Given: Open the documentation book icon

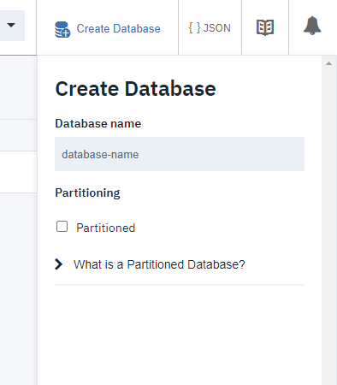Looking at the screenshot, I should tap(265, 27).
